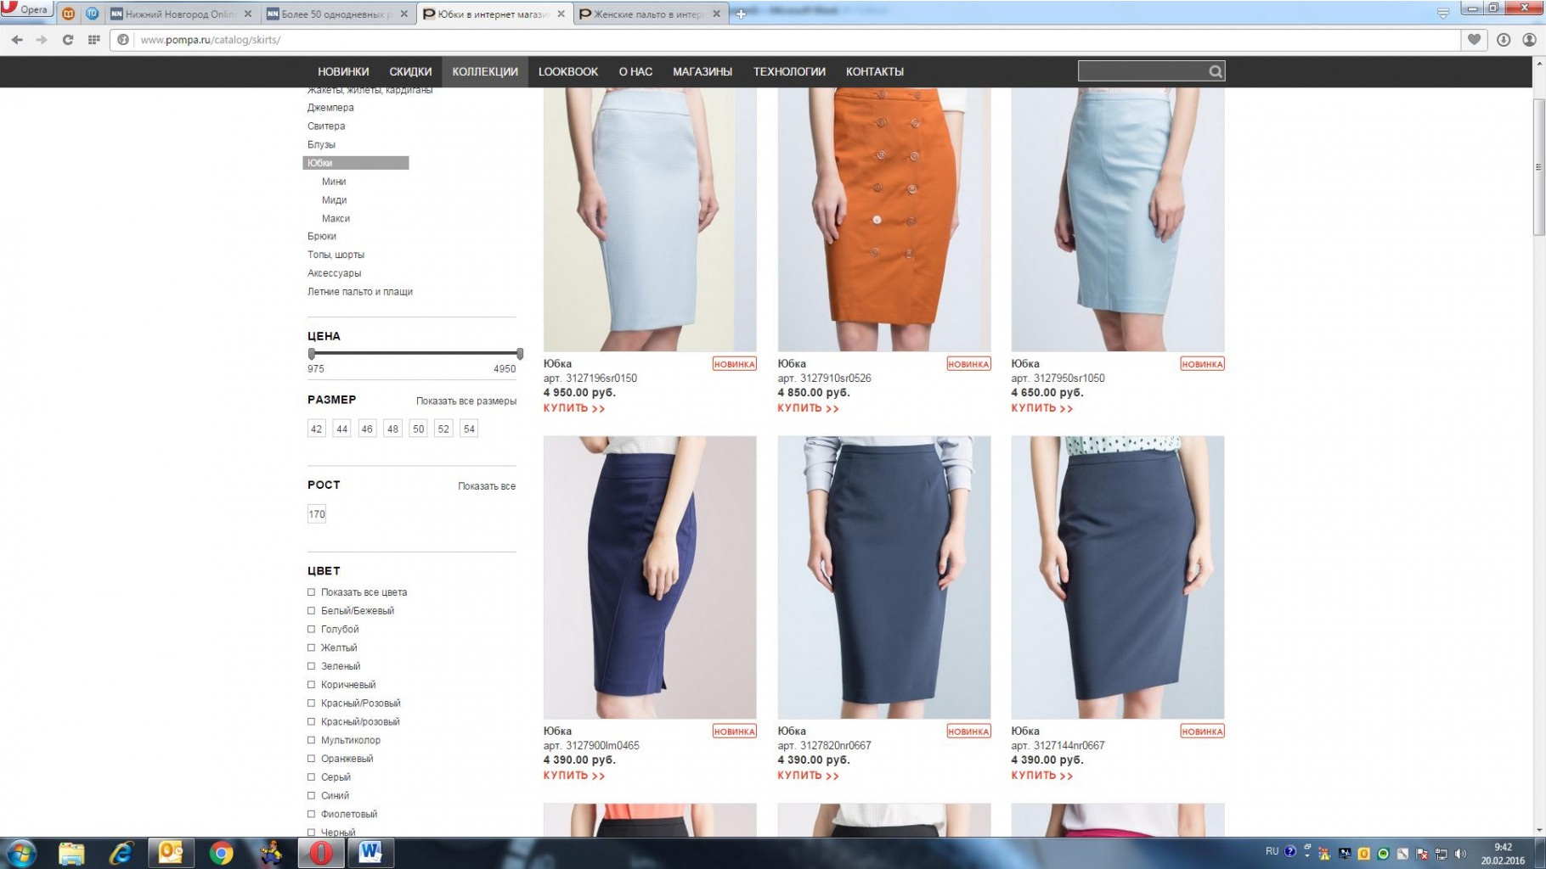Select size 46 filter
The width and height of the screenshot is (1546, 869).
pyautogui.click(x=367, y=429)
